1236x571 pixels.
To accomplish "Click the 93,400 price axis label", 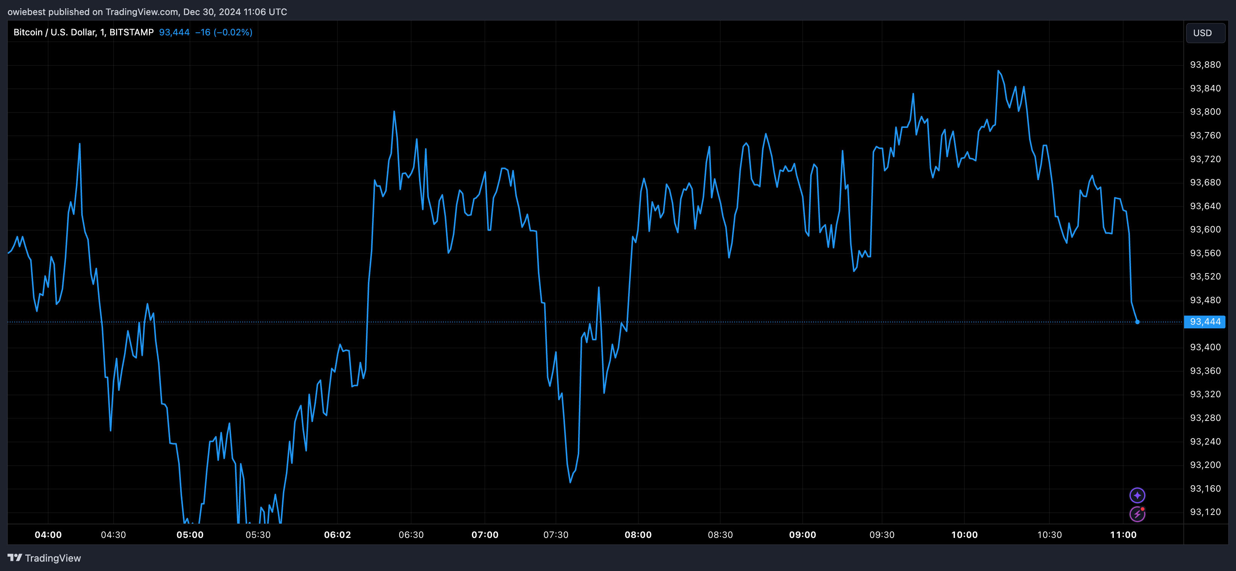I will point(1205,347).
